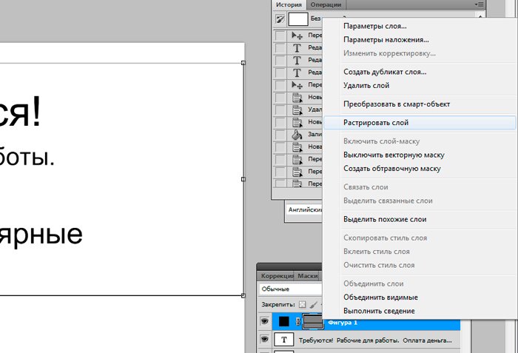
Task: Toggle visibility of the Требуются text layer
Action: pyautogui.click(x=265, y=339)
